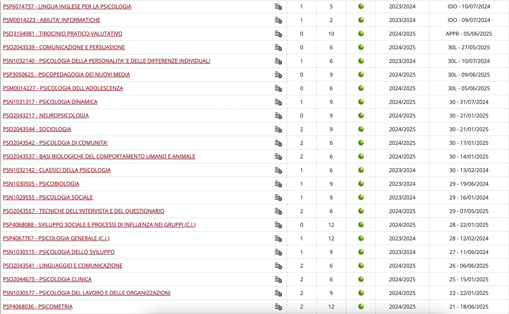Viewport: 509px width, 314px height.
Task: Open PSP4068036 - PSICOMETRIA link
Action: pos(38,307)
